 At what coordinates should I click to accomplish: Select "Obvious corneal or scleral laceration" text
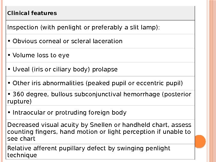(67, 41)
